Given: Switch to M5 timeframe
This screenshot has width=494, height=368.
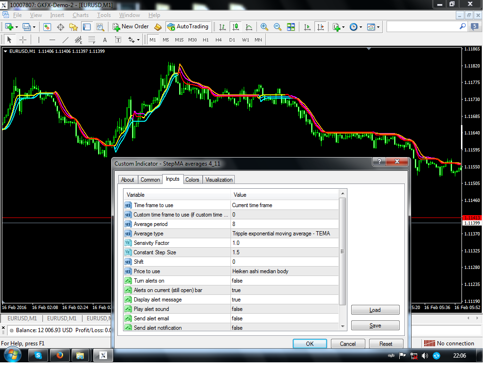Looking at the screenshot, I should 166,40.
